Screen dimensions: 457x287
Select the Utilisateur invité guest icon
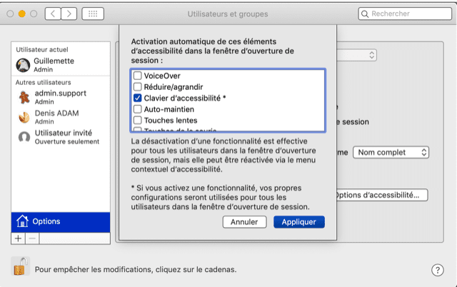[x=24, y=137]
